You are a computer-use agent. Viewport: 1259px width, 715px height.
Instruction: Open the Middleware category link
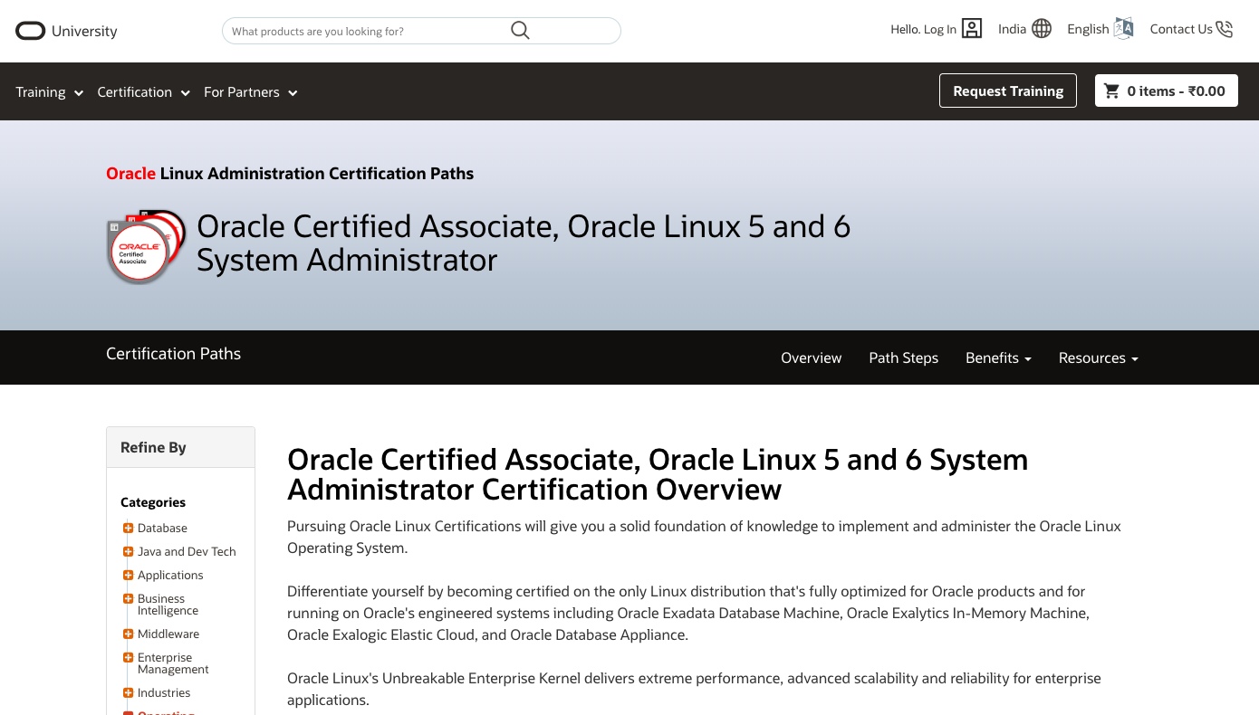[x=168, y=634]
